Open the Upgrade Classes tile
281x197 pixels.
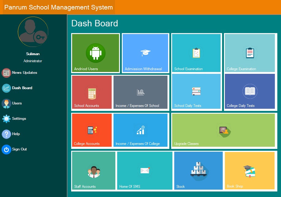(x=224, y=130)
